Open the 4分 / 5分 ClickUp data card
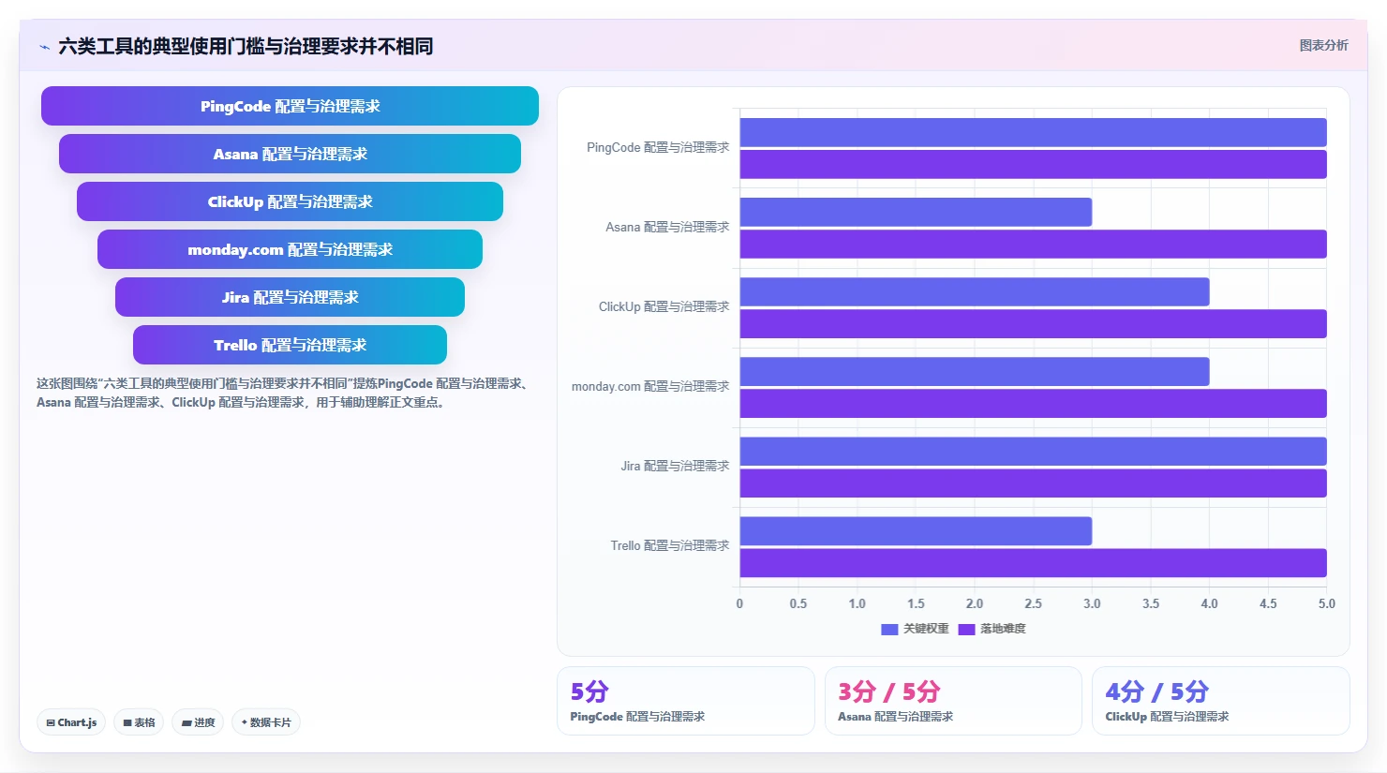This screenshot has height=773, width=1387. click(x=1221, y=701)
